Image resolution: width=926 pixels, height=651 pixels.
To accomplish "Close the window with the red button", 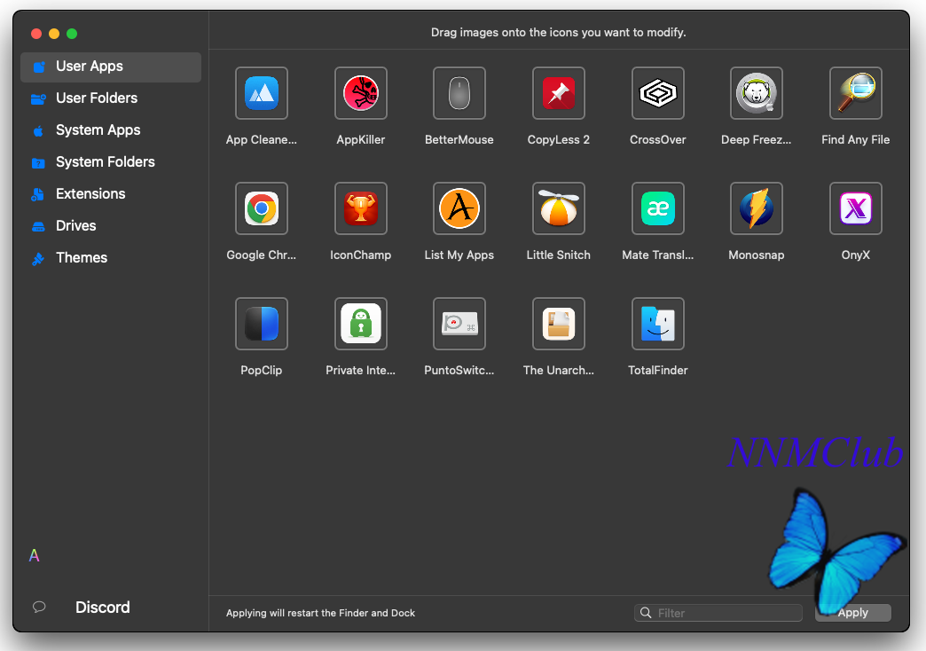I will tap(36, 34).
